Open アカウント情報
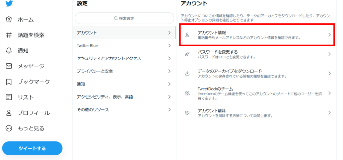This screenshot has height=160, width=343. (x=257, y=35)
